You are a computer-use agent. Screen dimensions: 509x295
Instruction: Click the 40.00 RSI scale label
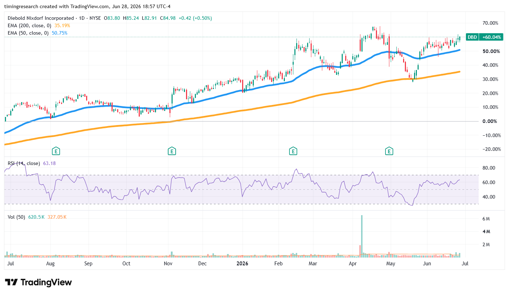pyautogui.click(x=489, y=197)
